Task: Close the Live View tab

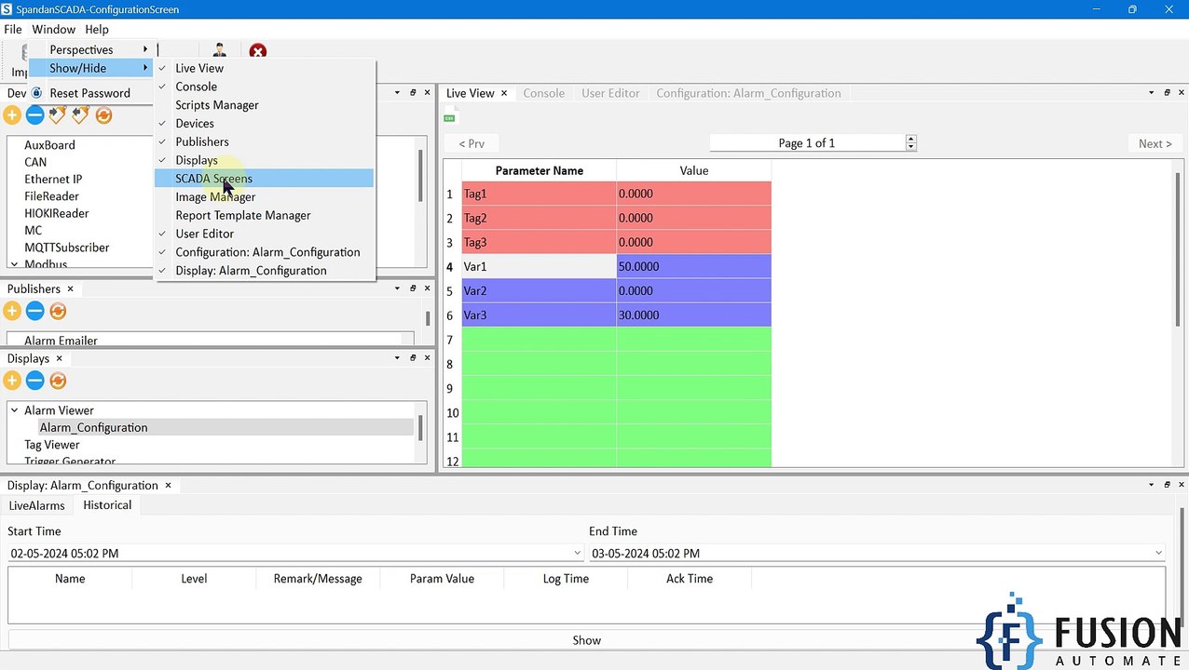Action: point(504,93)
